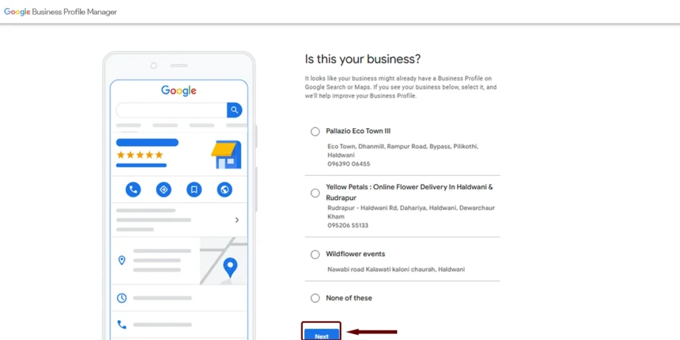
Task: Click the 'Is this your business?' heading
Action: tap(363, 59)
